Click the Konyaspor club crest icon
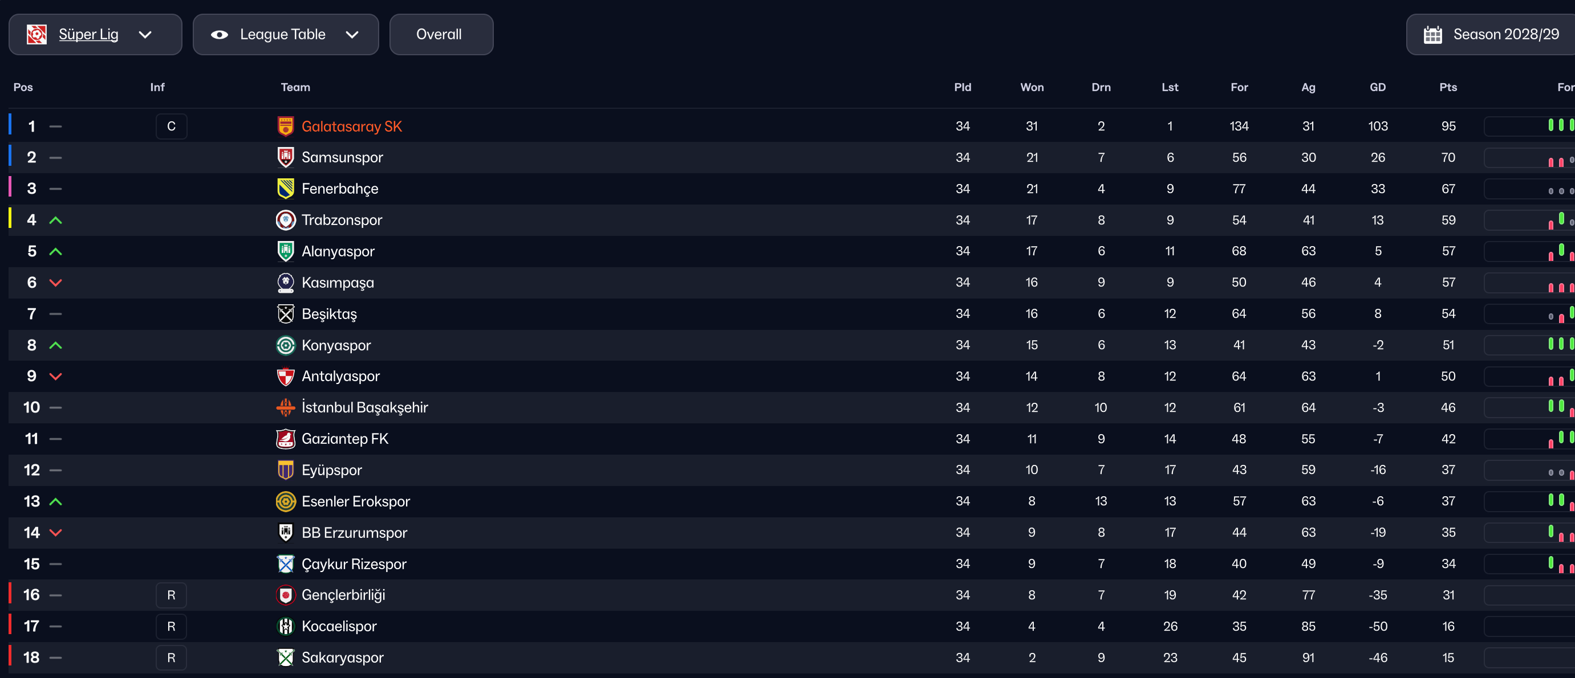 (286, 345)
